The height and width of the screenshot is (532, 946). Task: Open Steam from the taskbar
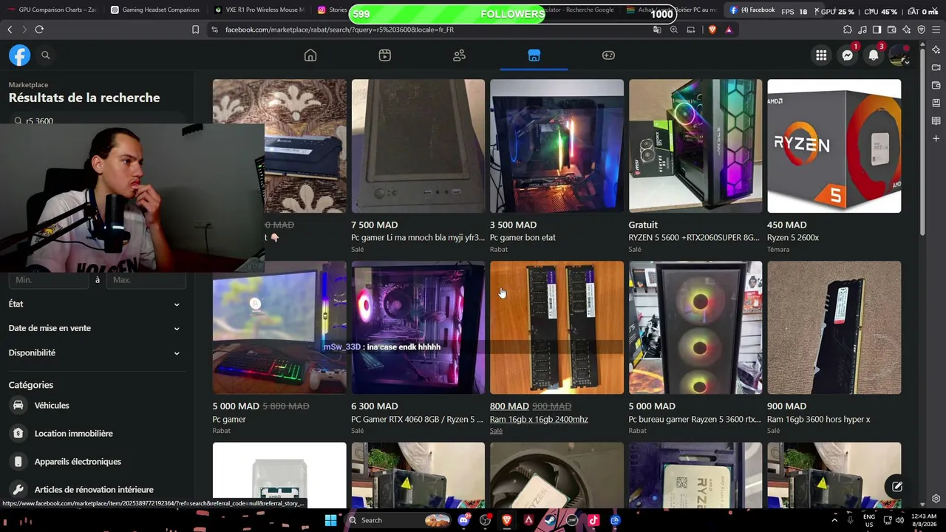(551, 520)
